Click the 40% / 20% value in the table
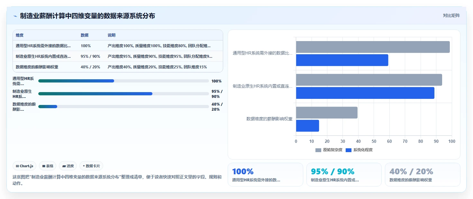Screen dimensions: 473x199 tap(90, 67)
